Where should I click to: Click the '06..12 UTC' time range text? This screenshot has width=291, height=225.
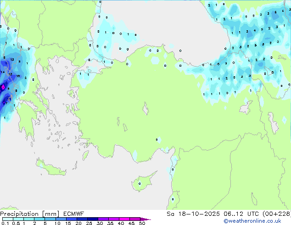tap(241, 214)
